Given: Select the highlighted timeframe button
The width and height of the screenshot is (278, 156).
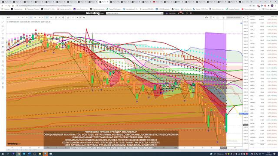Looking at the screenshot, I should [x=31, y=17].
